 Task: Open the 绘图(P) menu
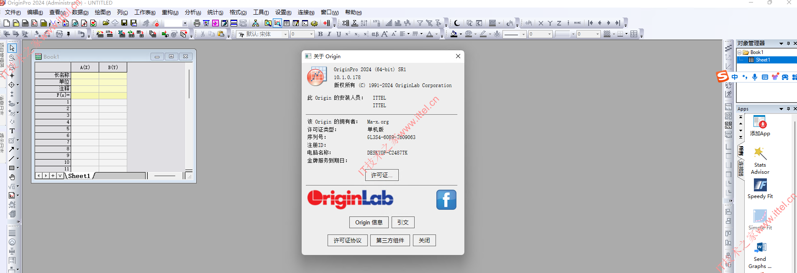click(103, 13)
